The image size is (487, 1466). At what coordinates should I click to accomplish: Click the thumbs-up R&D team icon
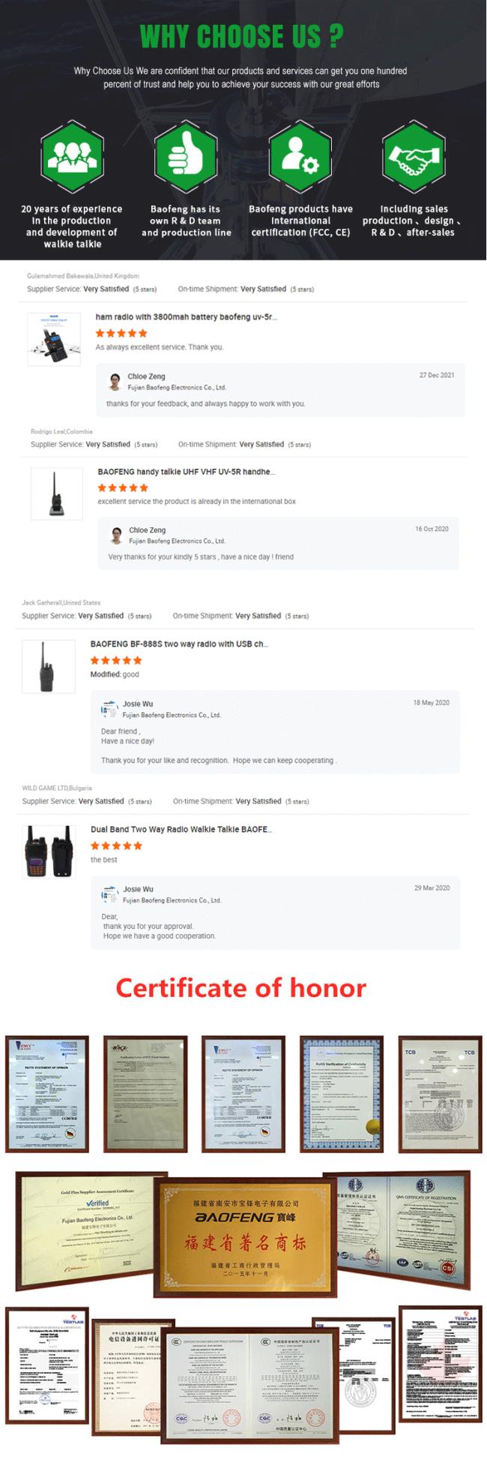(x=186, y=157)
